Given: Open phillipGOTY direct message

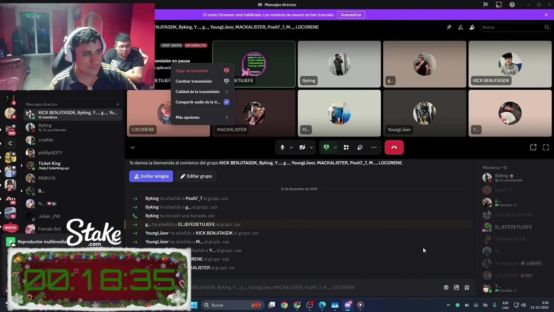Looking at the screenshot, I should pyautogui.click(x=73, y=153).
